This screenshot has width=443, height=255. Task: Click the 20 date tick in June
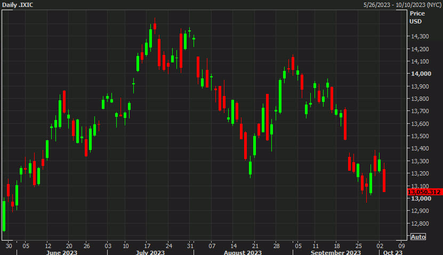69,246
